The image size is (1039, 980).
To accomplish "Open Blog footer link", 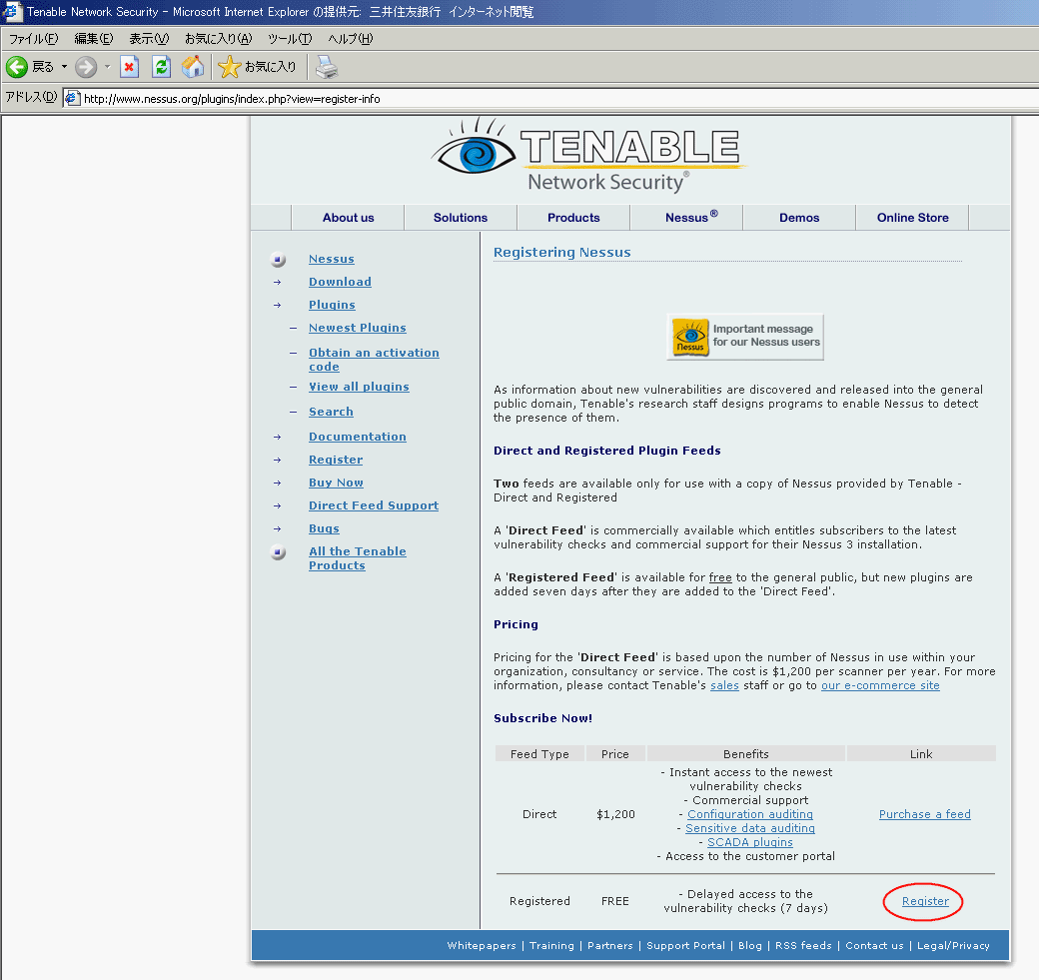I will click(750, 945).
